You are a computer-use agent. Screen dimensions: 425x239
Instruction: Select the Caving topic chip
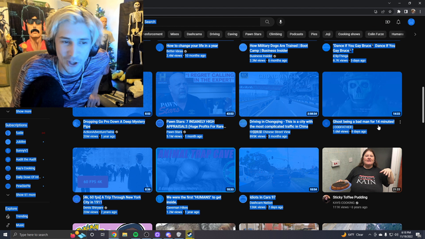pos(232,34)
